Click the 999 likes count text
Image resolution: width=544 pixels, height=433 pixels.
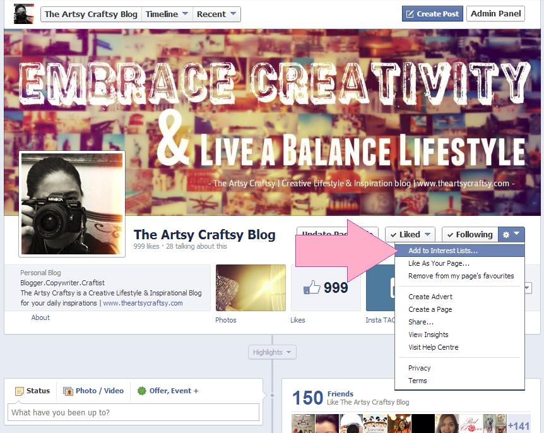coord(146,246)
